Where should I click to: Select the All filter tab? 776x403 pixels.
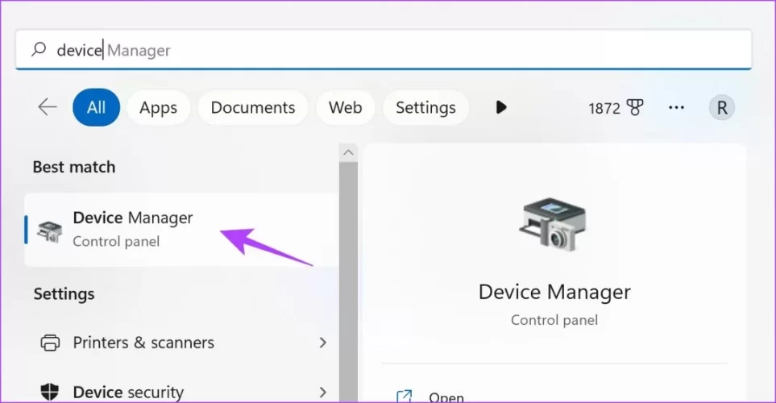coord(96,107)
